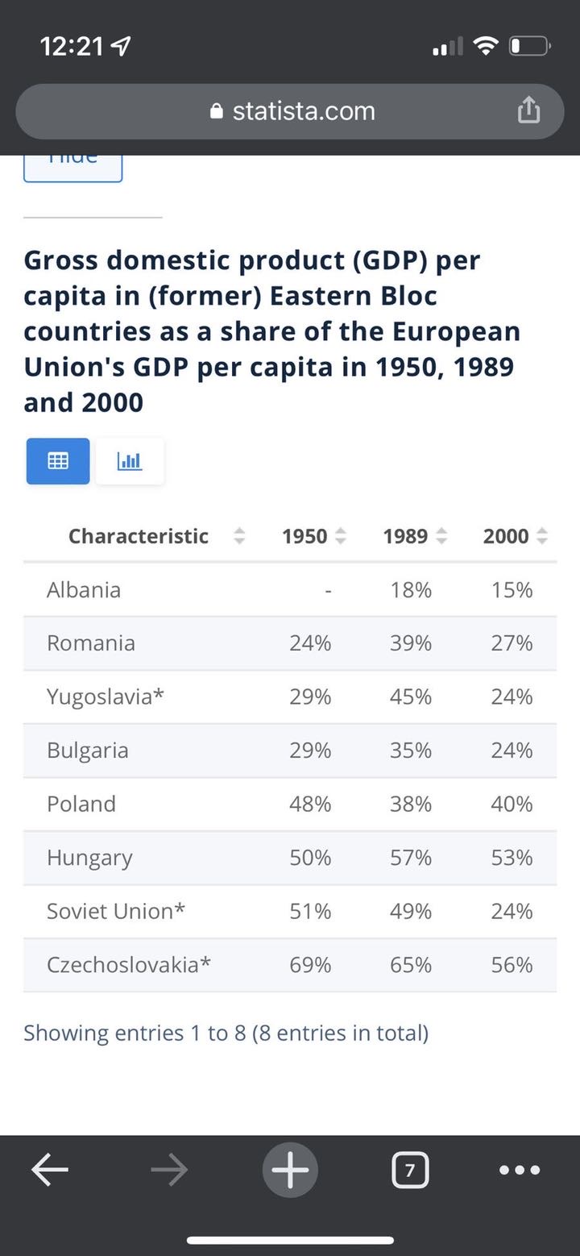Screen dimensions: 580x1256
Task: Open the browser three-dots menu
Action: [x=520, y=1170]
